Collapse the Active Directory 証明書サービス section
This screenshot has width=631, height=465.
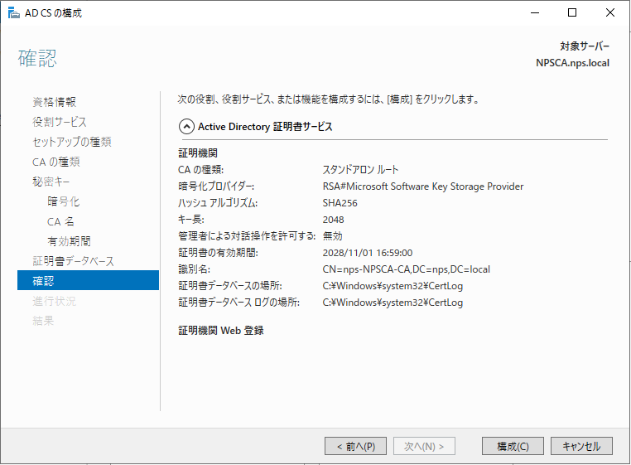tap(186, 127)
